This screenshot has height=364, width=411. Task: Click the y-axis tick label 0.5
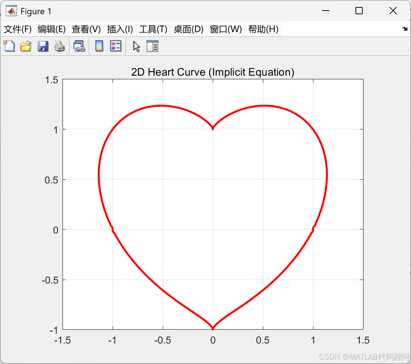pyautogui.click(x=51, y=180)
